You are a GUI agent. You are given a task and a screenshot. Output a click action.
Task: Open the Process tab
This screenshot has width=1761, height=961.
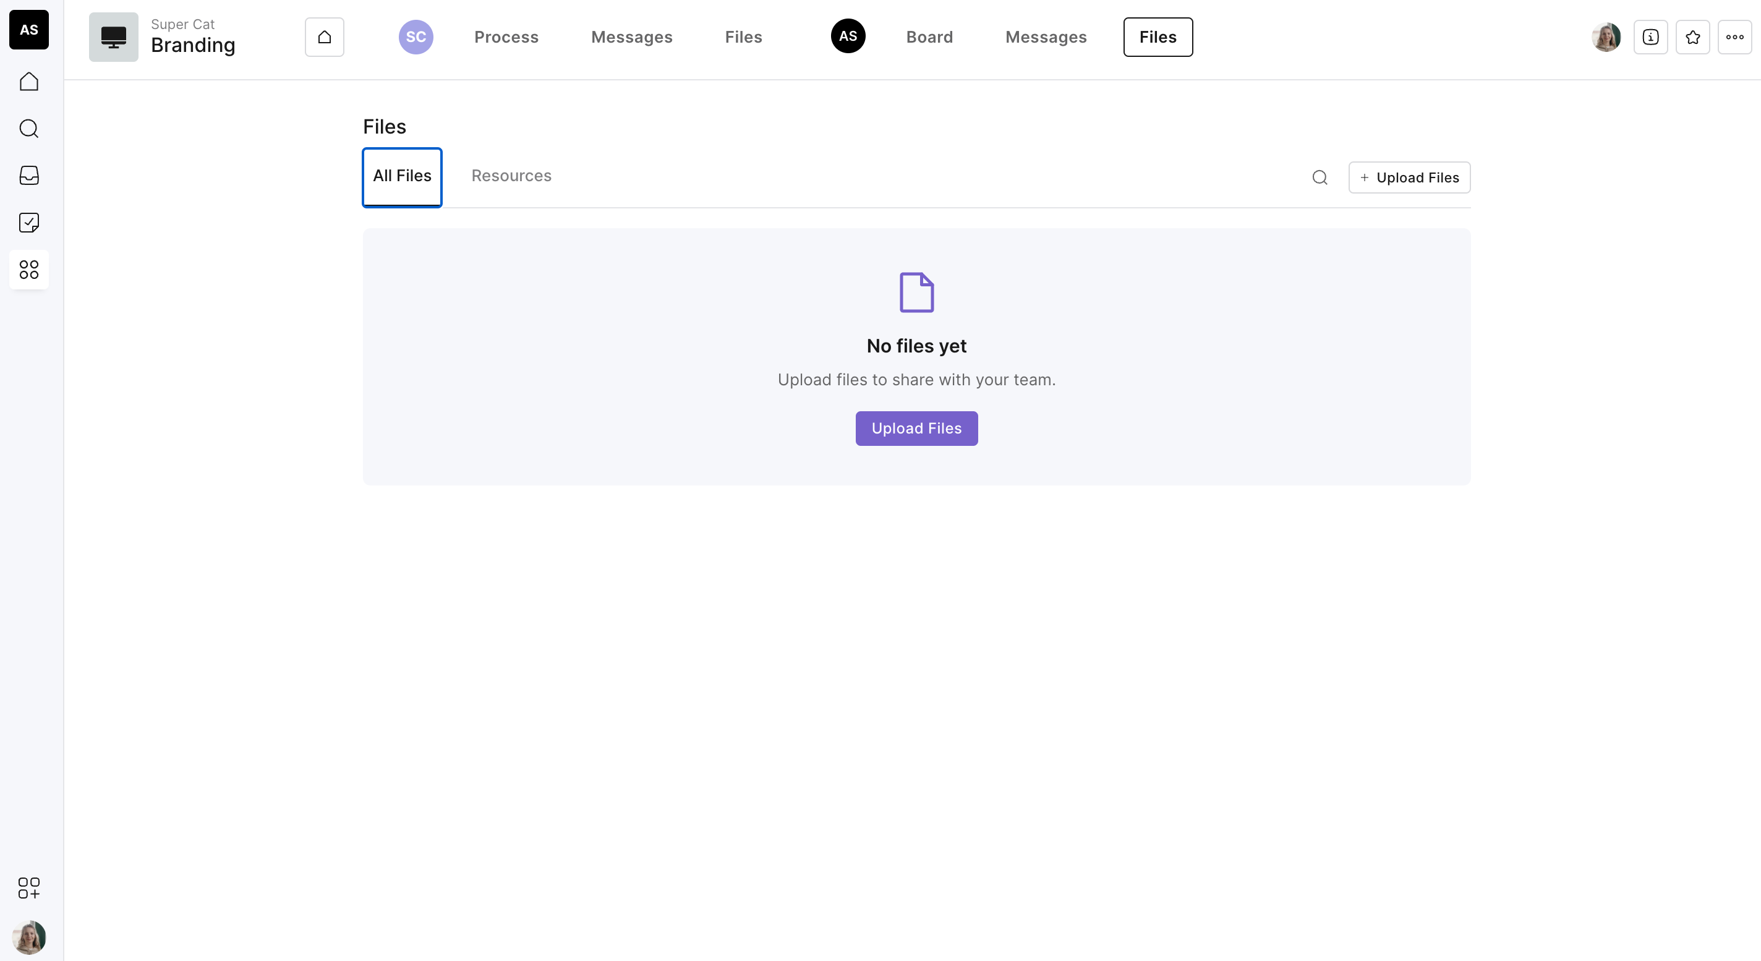click(x=506, y=37)
